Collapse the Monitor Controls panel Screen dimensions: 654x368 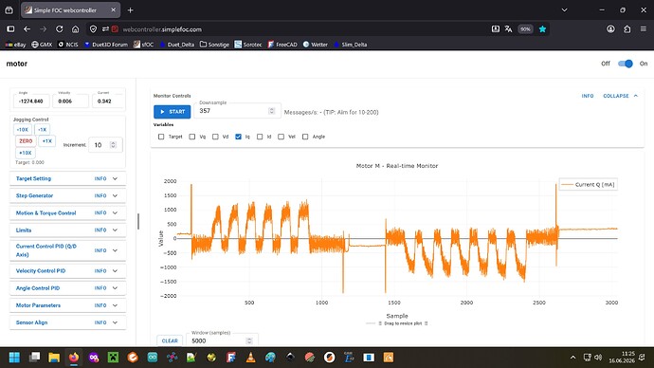(x=620, y=96)
